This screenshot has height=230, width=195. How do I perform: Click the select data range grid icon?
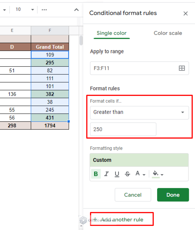(x=182, y=68)
